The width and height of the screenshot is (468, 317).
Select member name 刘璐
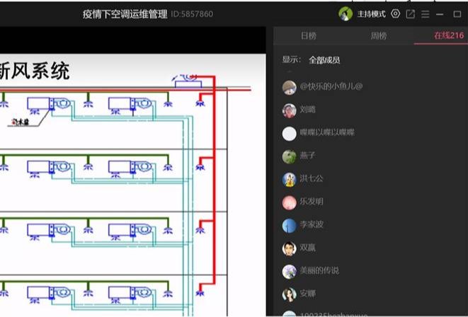pos(308,110)
